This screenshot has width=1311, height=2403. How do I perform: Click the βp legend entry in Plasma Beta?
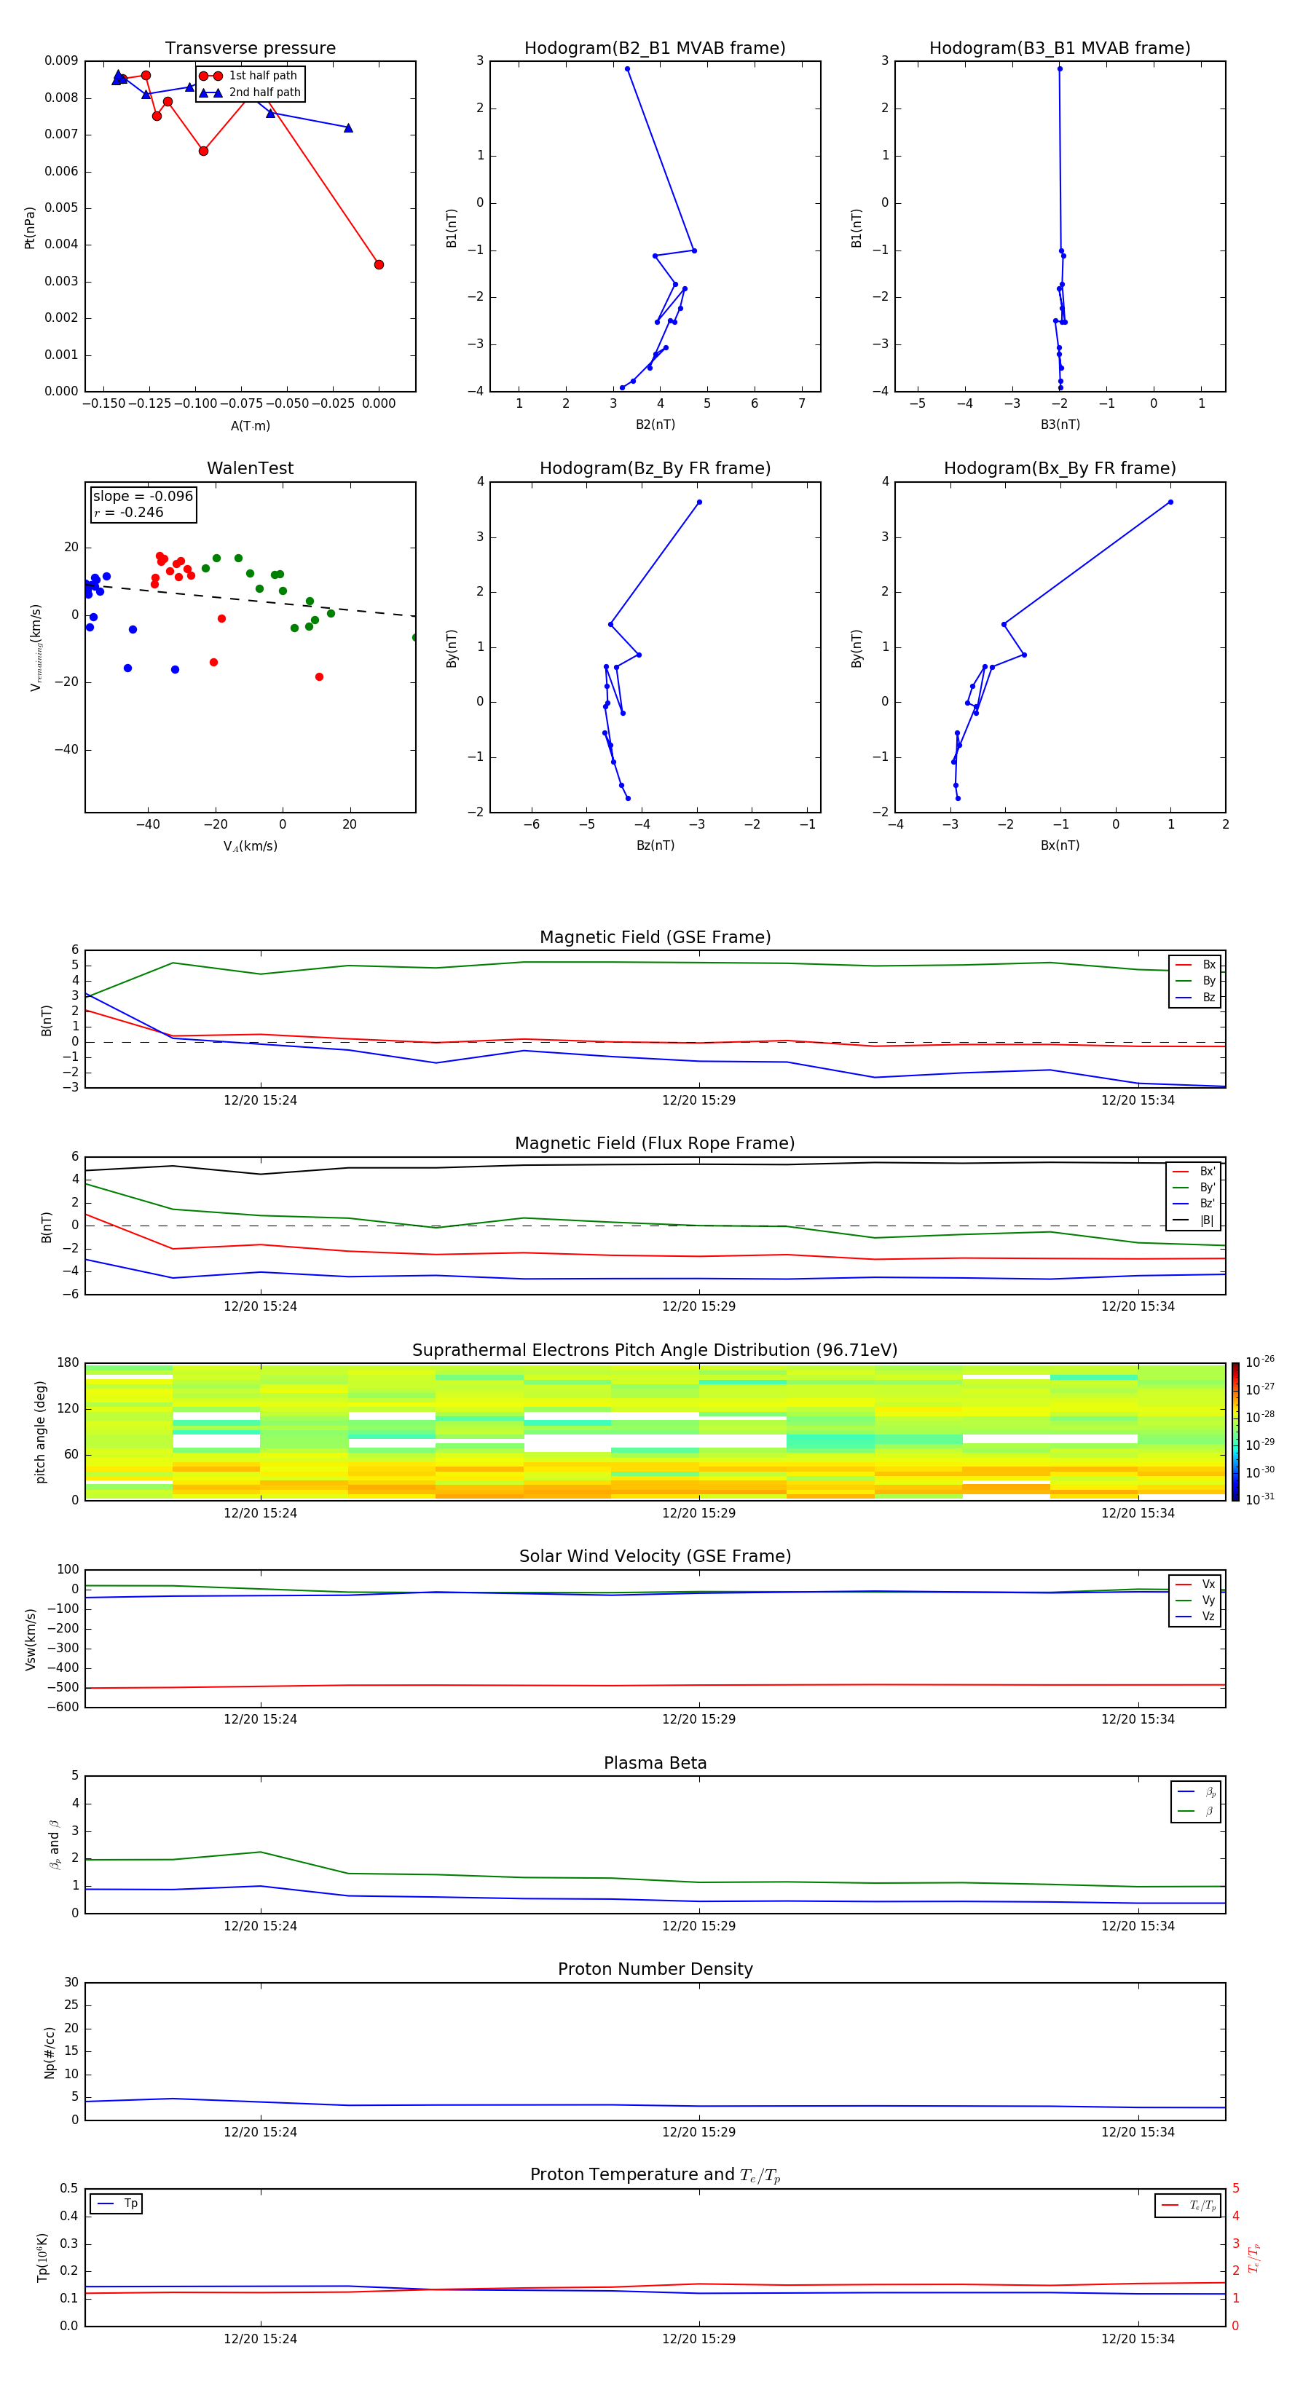[x=1196, y=1791]
